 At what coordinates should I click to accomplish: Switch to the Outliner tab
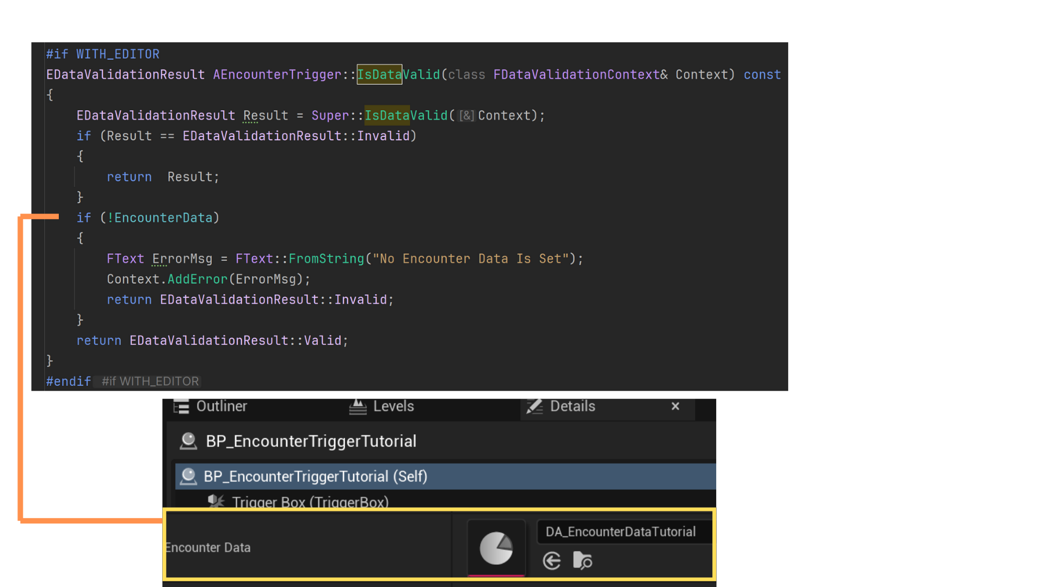click(221, 407)
